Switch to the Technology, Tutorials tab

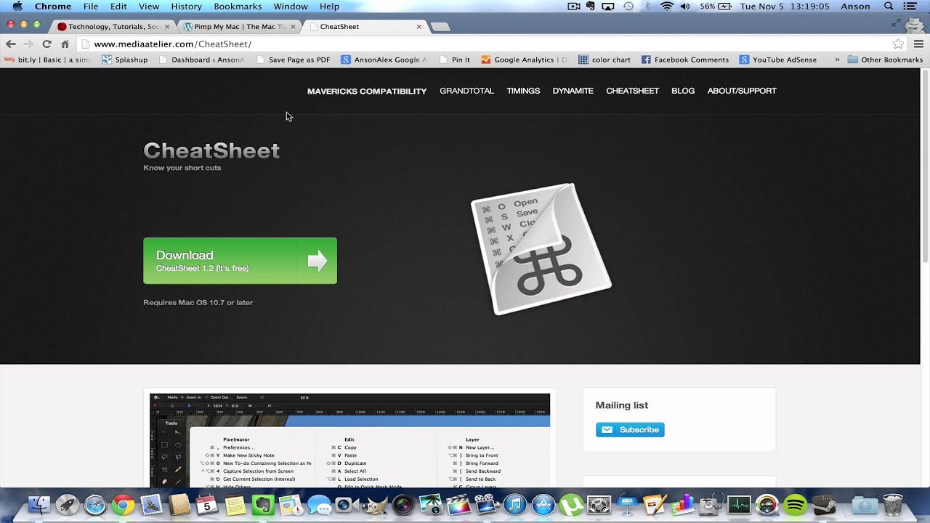[x=113, y=26]
